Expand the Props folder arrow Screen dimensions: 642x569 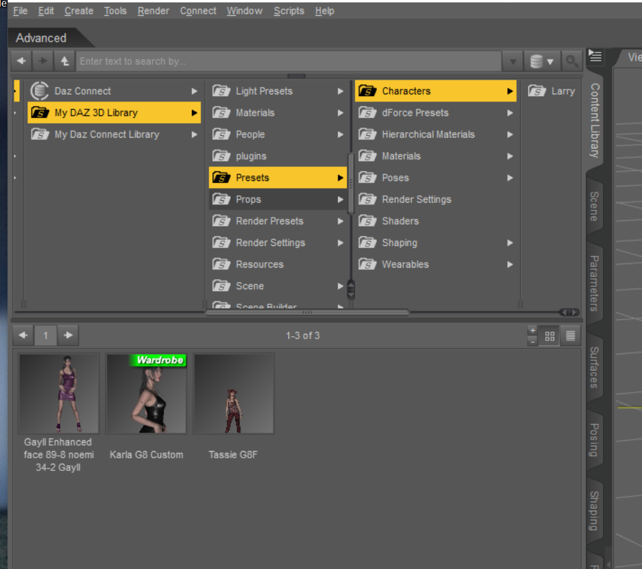click(340, 200)
